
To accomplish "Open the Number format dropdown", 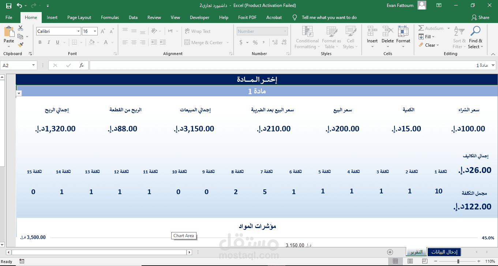I will coord(285,31).
